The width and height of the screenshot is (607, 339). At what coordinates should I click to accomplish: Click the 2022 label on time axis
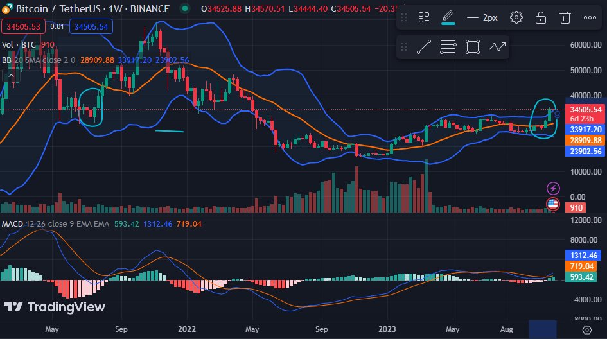pos(186,329)
